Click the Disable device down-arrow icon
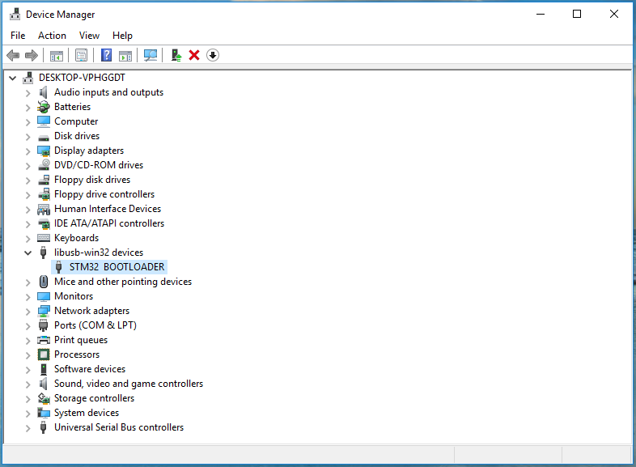 point(213,55)
